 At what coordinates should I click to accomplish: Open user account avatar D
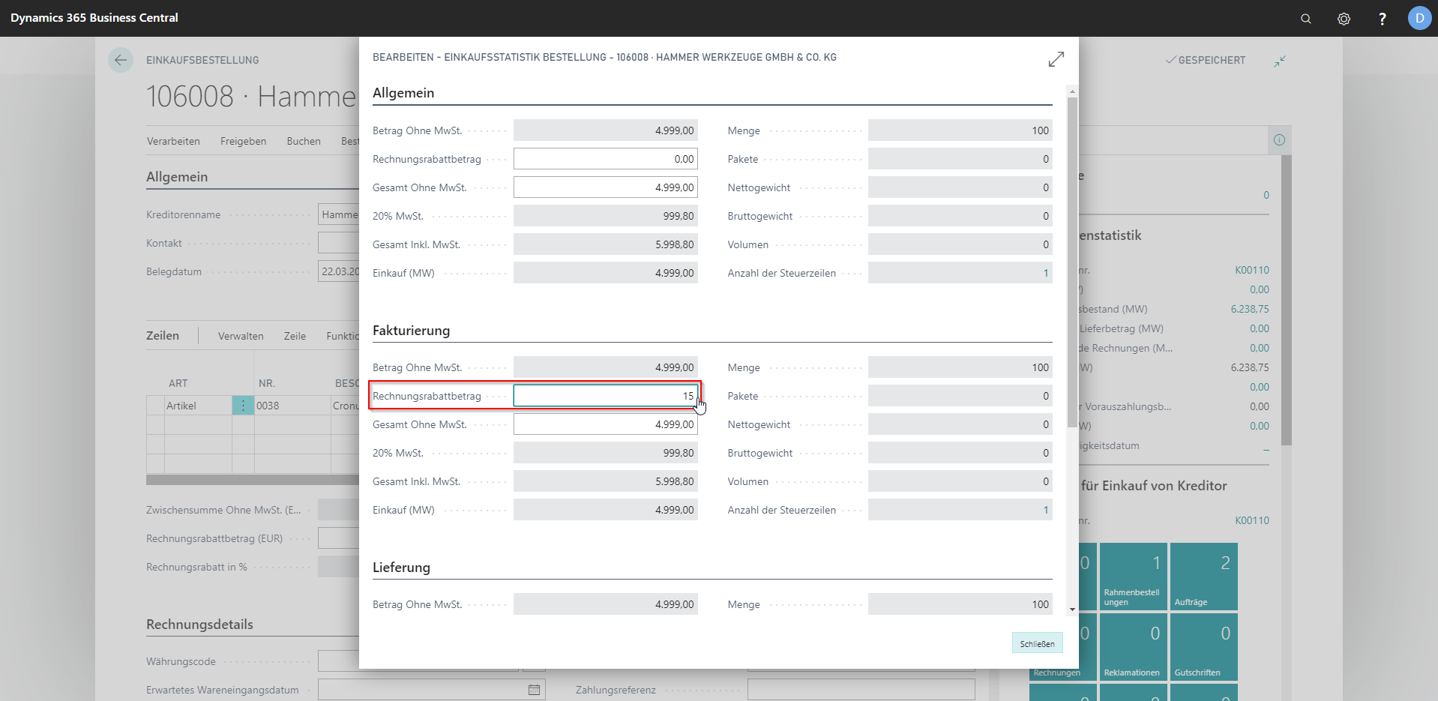1419,18
